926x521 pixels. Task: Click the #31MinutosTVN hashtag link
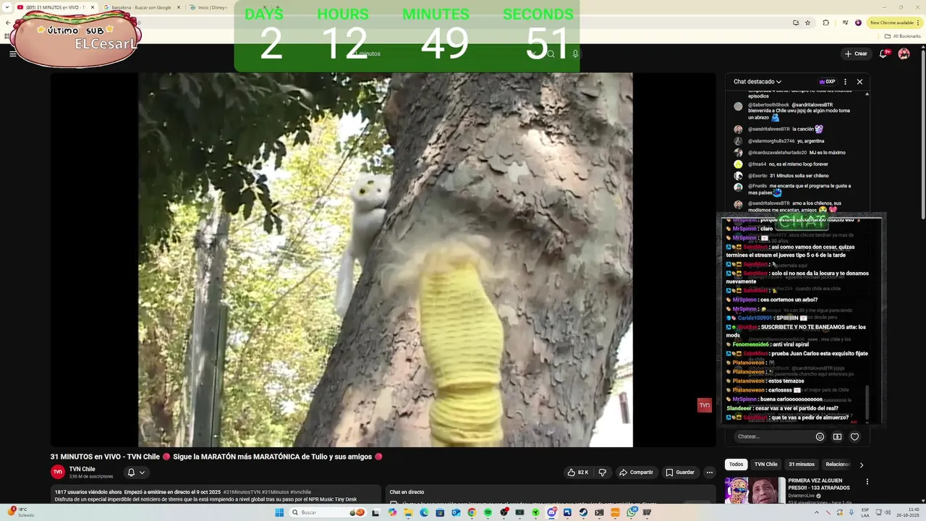click(x=242, y=492)
